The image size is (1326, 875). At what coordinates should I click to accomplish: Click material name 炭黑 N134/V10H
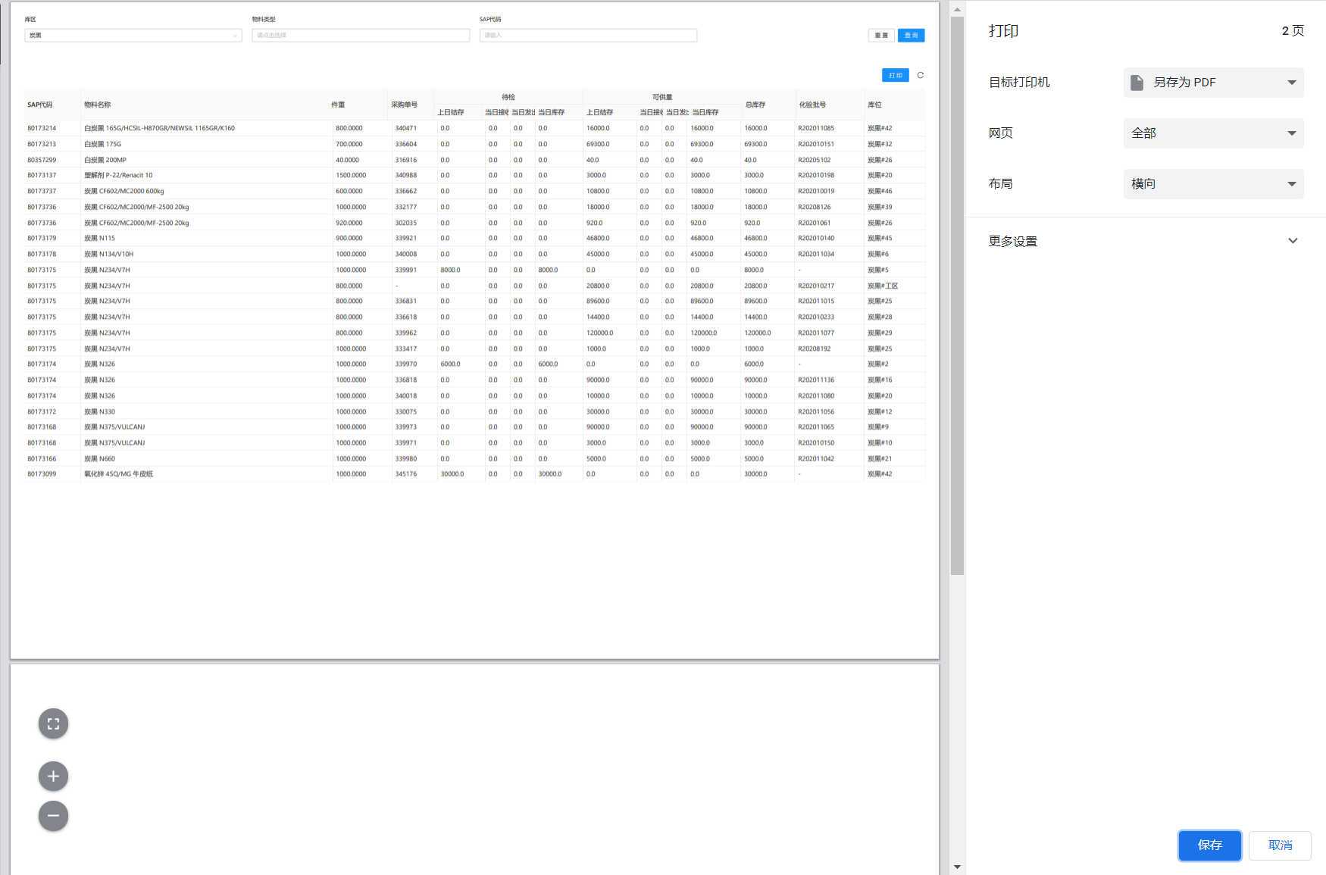pos(108,254)
